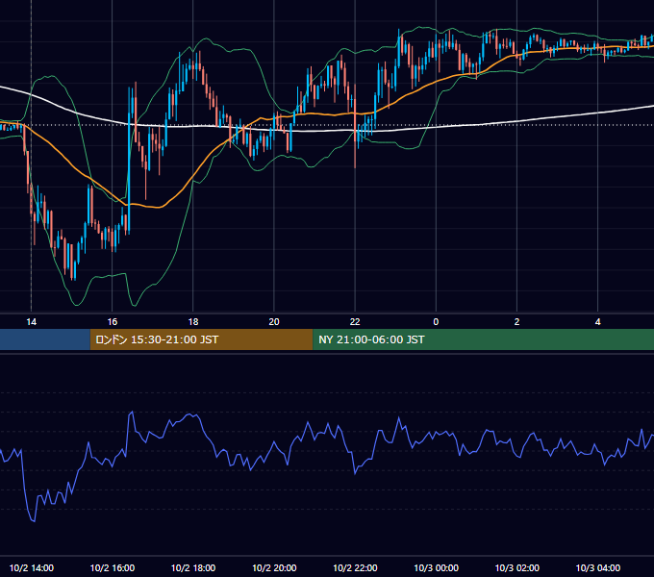Click the 10/2 18:00 label on indicator axis

193,567
